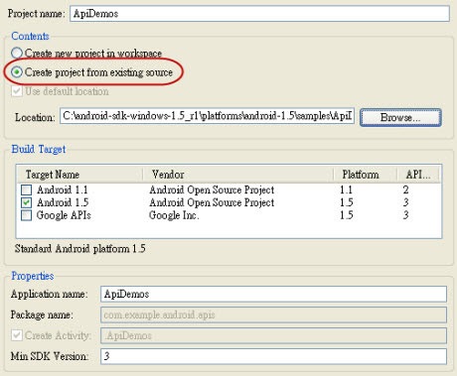Click the 'Properties' group label
The height and width of the screenshot is (376, 457).
coord(33,276)
